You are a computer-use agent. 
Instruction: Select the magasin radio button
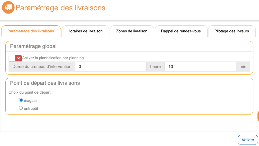click(x=21, y=100)
